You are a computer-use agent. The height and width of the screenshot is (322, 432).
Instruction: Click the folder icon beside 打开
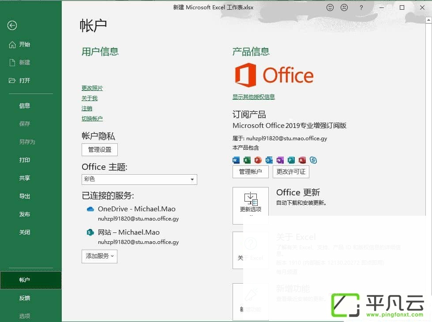[12, 80]
